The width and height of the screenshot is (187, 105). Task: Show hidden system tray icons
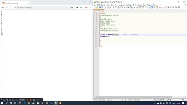point(155,103)
